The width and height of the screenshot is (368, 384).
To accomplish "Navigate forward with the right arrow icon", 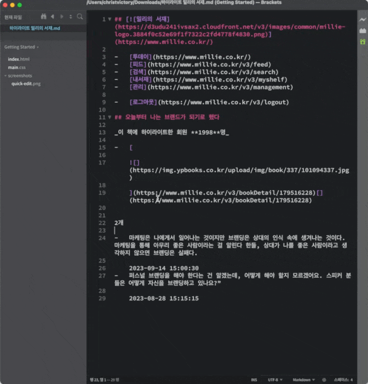I will [x=62, y=17].
